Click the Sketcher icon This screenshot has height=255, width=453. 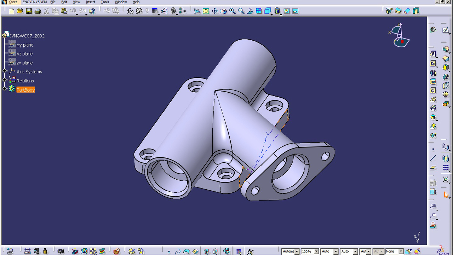pyautogui.click(x=446, y=30)
